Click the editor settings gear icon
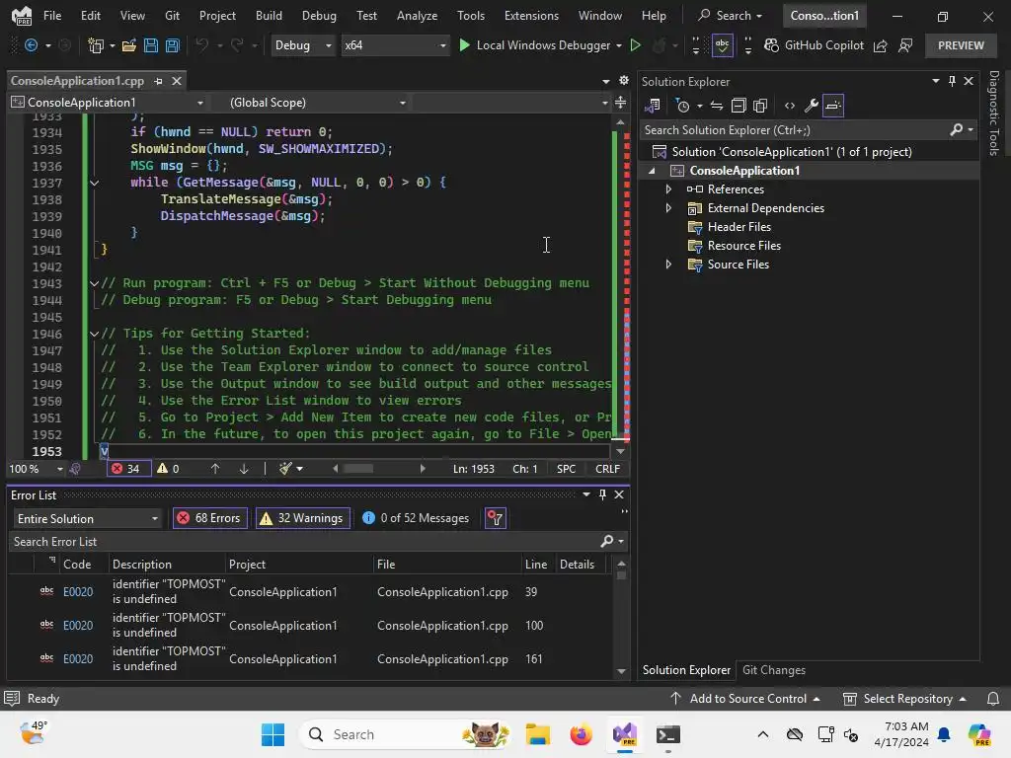 [x=624, y=81]
